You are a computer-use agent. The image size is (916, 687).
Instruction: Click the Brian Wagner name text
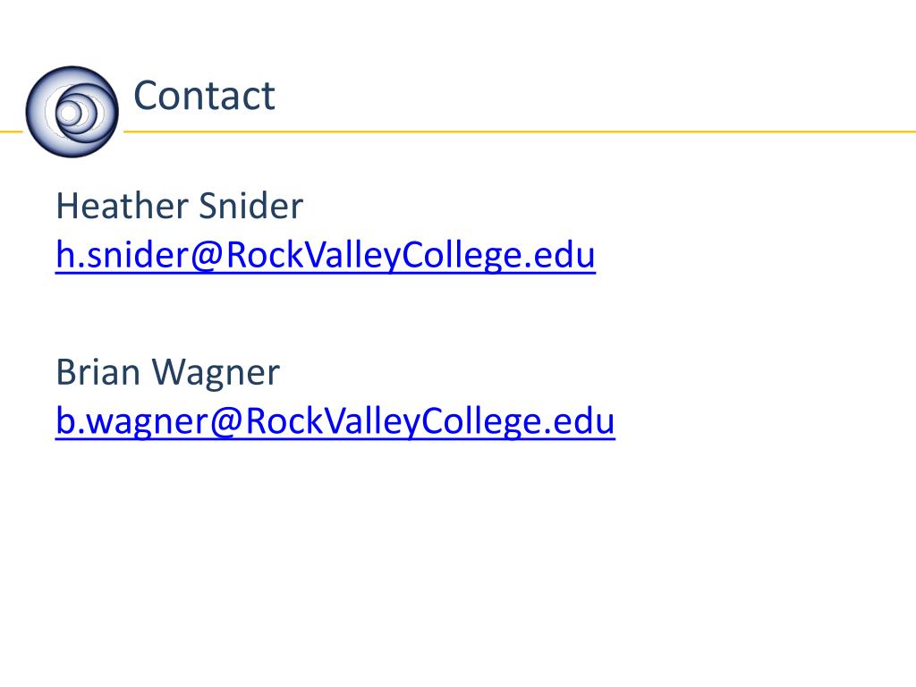[167, 372]
